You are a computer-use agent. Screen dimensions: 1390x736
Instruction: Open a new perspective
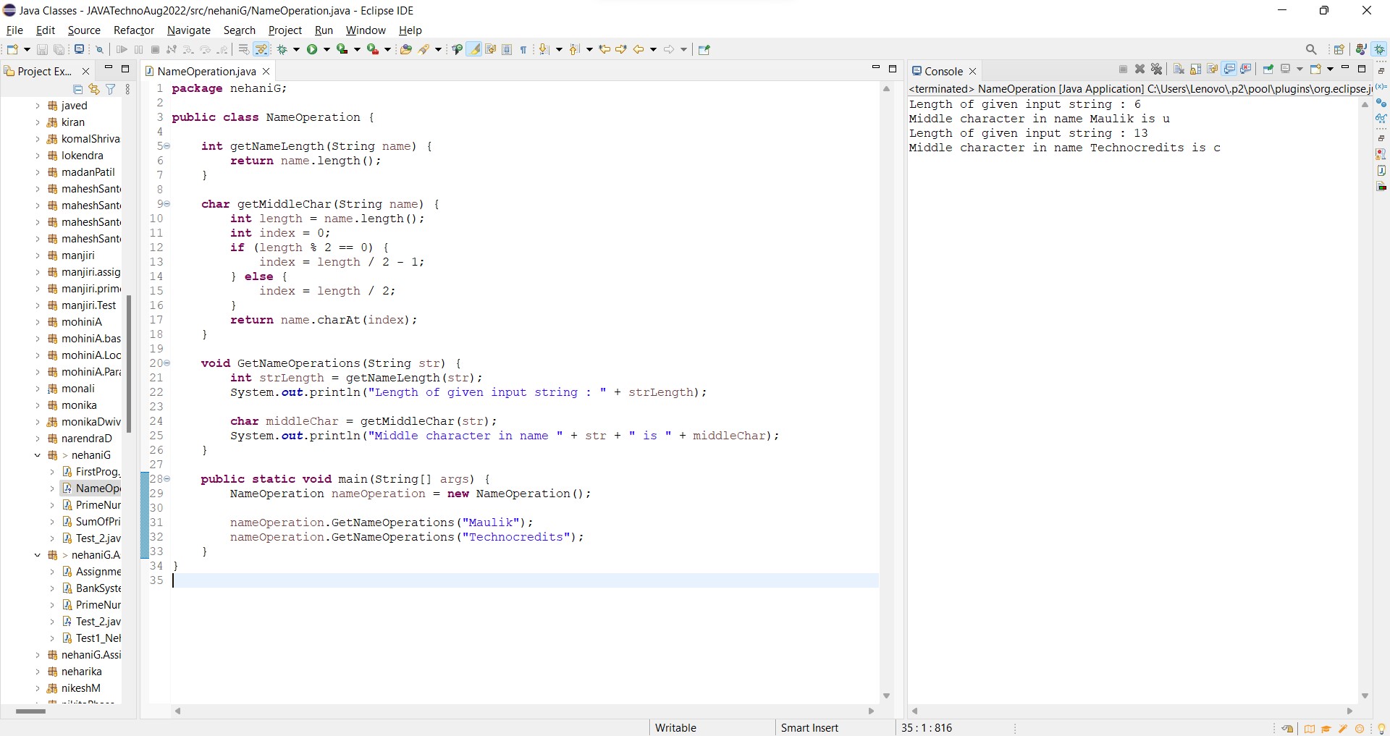[1339, 49]
